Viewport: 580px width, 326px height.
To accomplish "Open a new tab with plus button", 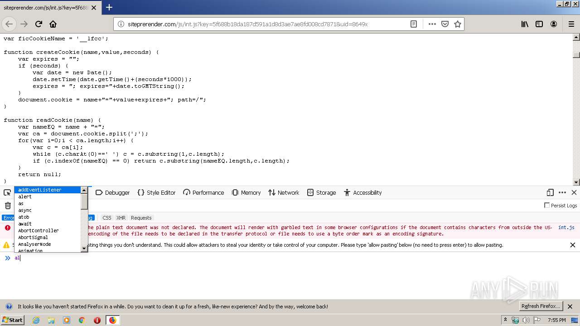I will [x=109, y=7].
